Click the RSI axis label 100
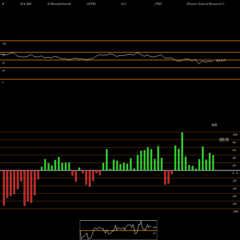 [4, 44]
